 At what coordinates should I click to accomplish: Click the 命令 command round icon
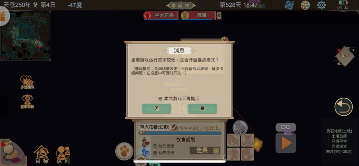tap(240, 127)
